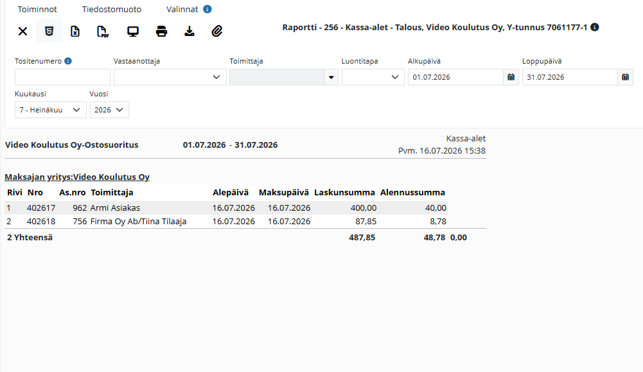
Task: Click supplier Armi Asiakas
Action: (x=115, y=208)
